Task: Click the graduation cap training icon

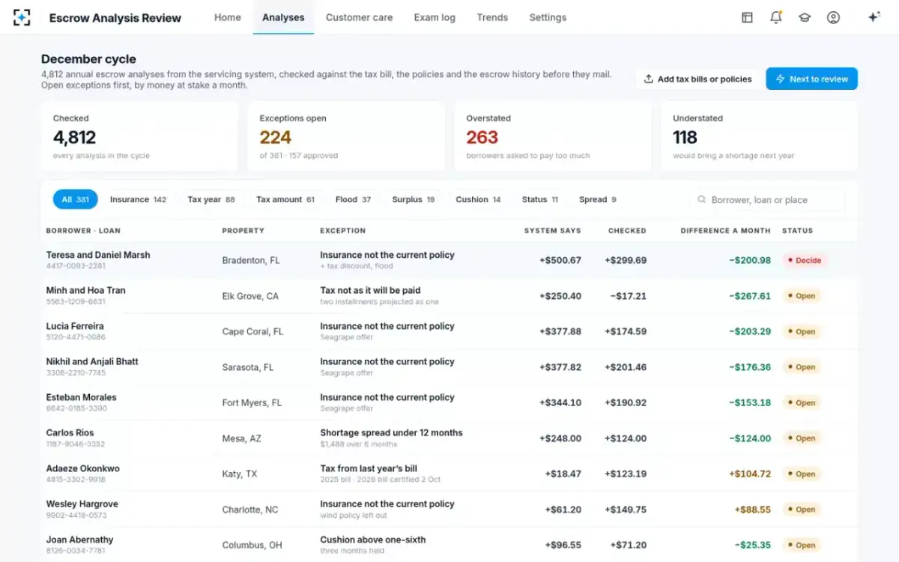Action: pyautogui.click(x=805, y=17)
